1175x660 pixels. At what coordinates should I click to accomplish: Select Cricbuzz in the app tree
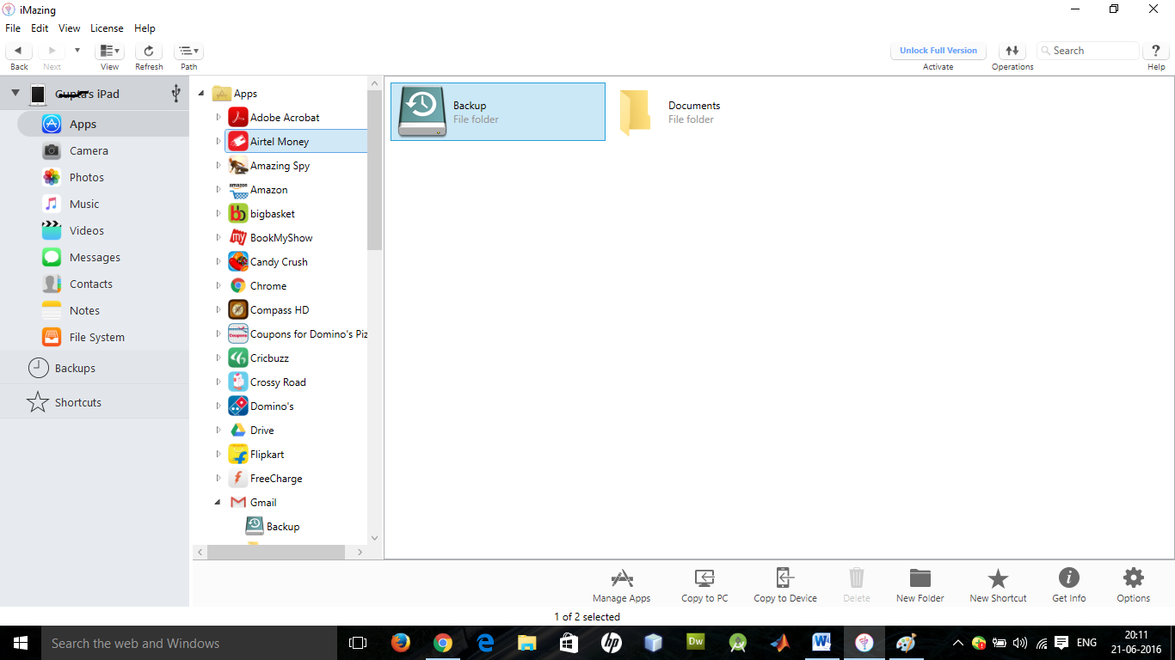pos(269,358)
